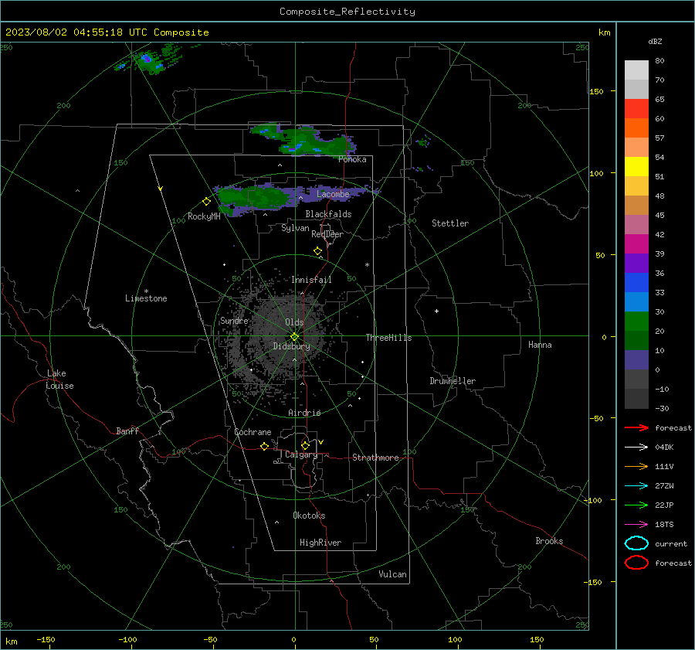Click the yellow diamond marker beside RockyMH
695x650 pixels.
(206, 202)
